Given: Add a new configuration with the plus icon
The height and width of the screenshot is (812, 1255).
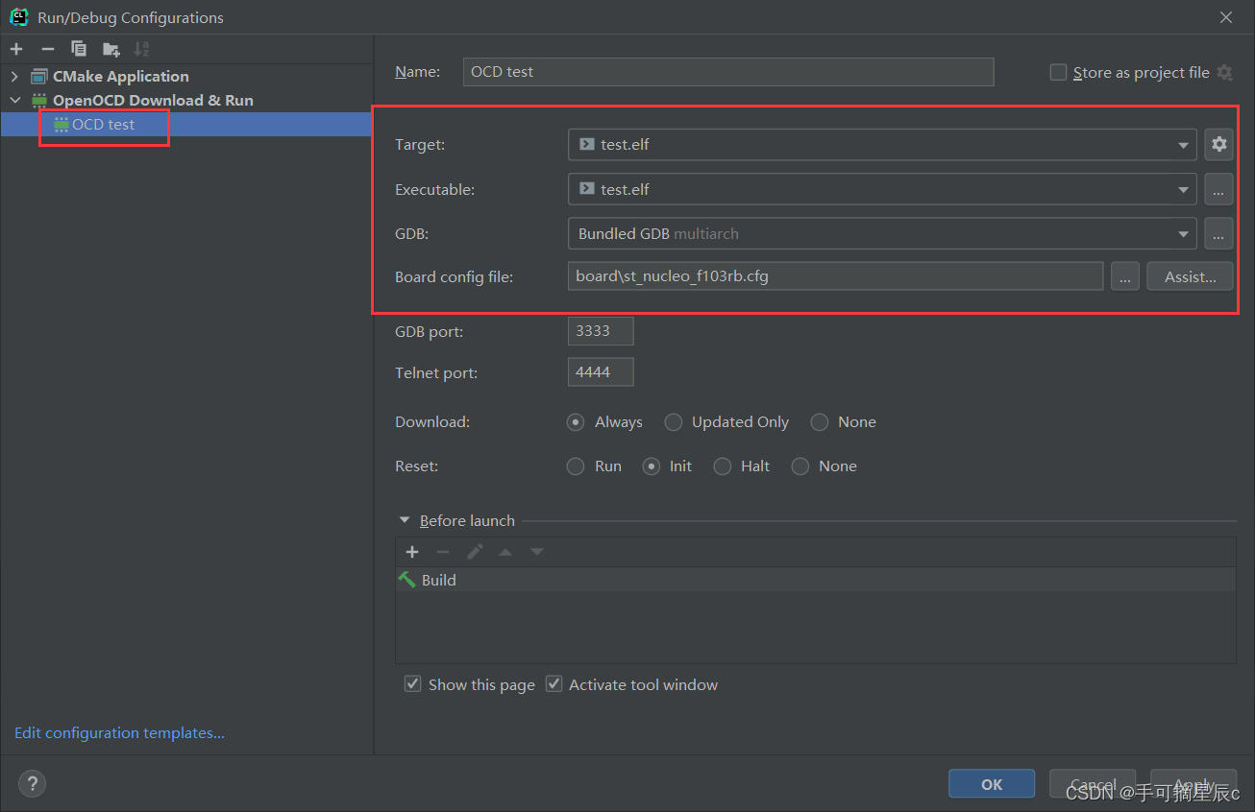Looking at the screenshot, I should pos(16,49).
